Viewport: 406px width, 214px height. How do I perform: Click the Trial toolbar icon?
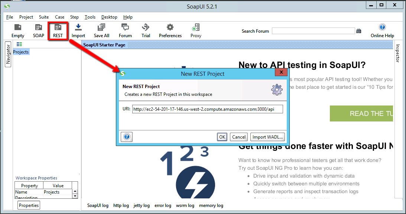coord(145,30)
